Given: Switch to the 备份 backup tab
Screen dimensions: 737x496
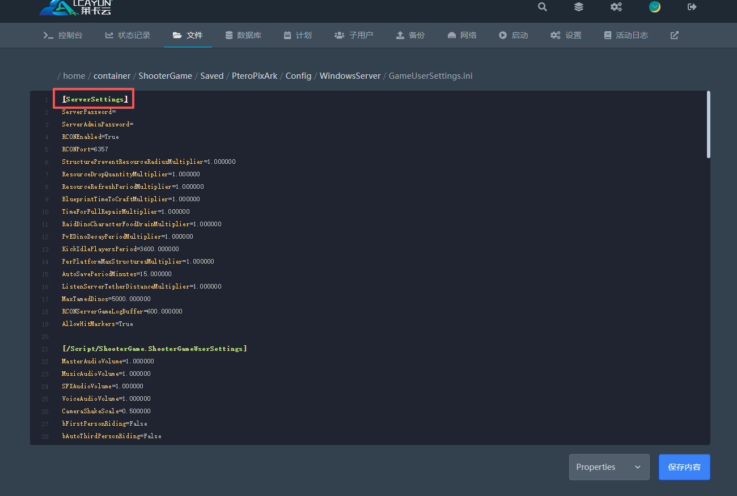Looking at the screenshot, I should click(x=410, y=35).
